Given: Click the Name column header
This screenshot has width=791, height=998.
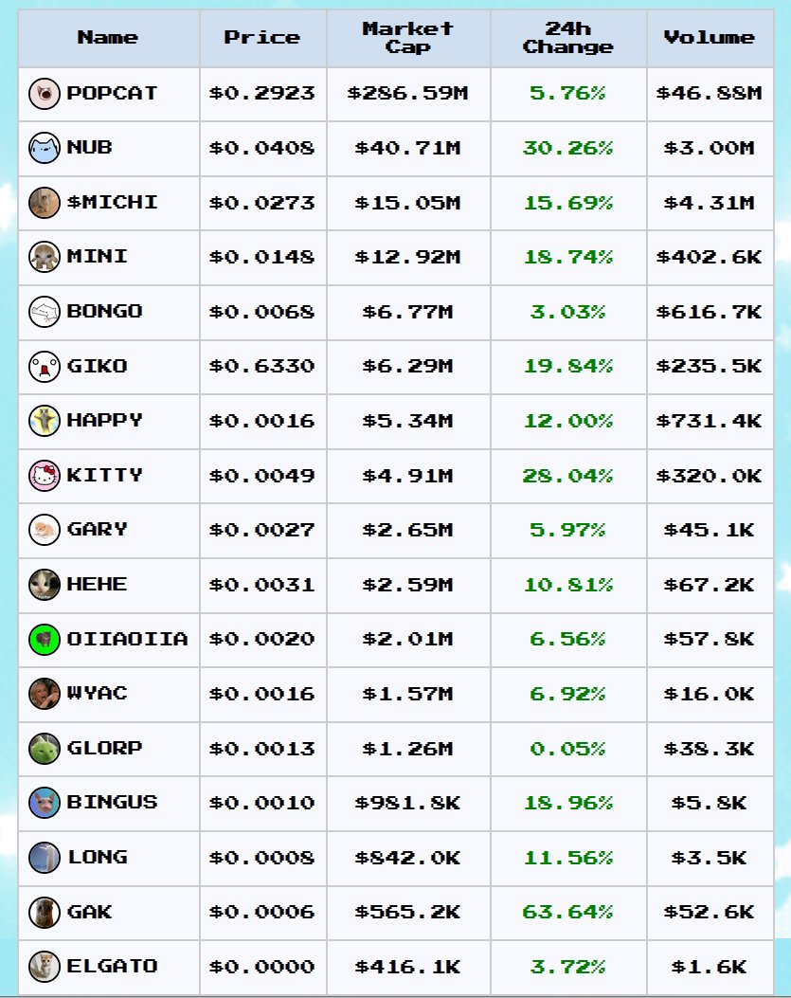Looking at the screenshot, I should tap(108, 38).
